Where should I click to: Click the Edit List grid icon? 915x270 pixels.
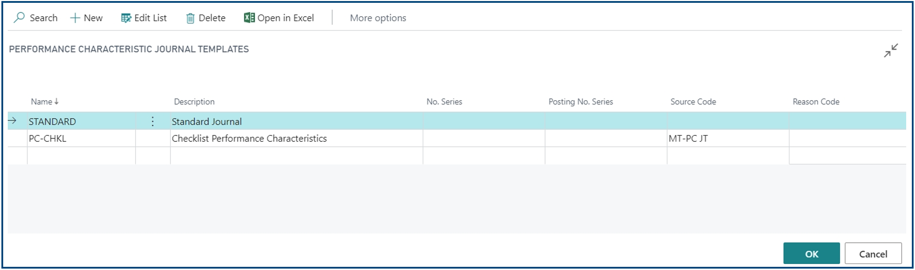[126, 18]
